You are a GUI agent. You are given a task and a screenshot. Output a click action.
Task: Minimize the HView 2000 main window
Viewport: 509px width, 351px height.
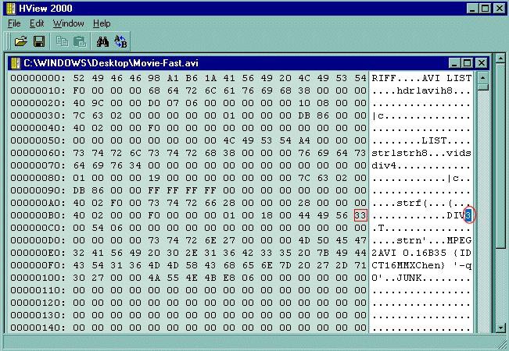pos(472,9)
